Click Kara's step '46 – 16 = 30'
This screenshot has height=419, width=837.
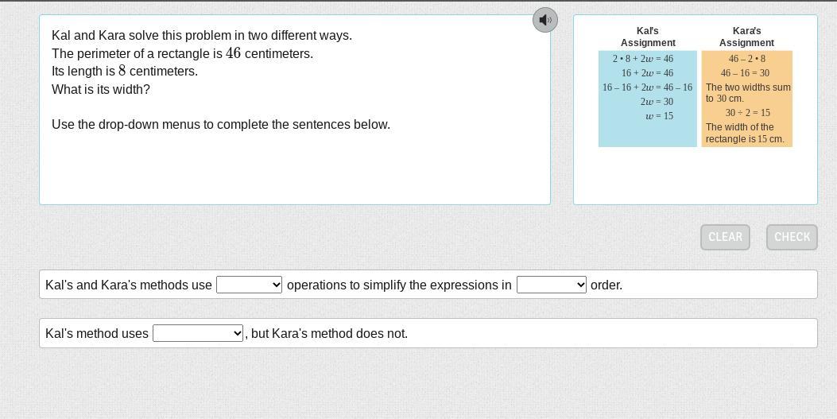pos(745,73)
